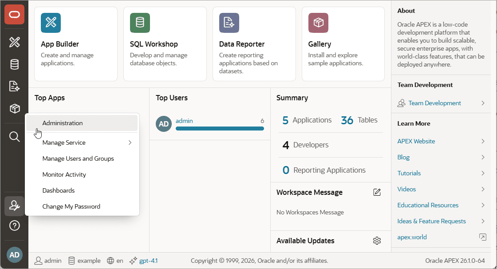Viewport: 497px width, 269px height.
Task: Open the Data Reporter card title
Action: click(x=242, y=44)
